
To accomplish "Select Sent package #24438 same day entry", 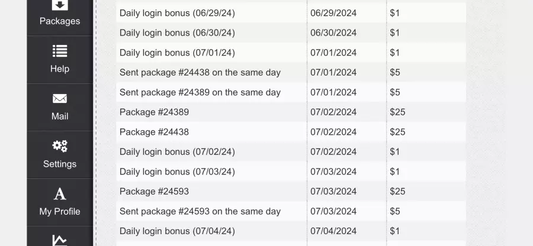I will (291, 73).
